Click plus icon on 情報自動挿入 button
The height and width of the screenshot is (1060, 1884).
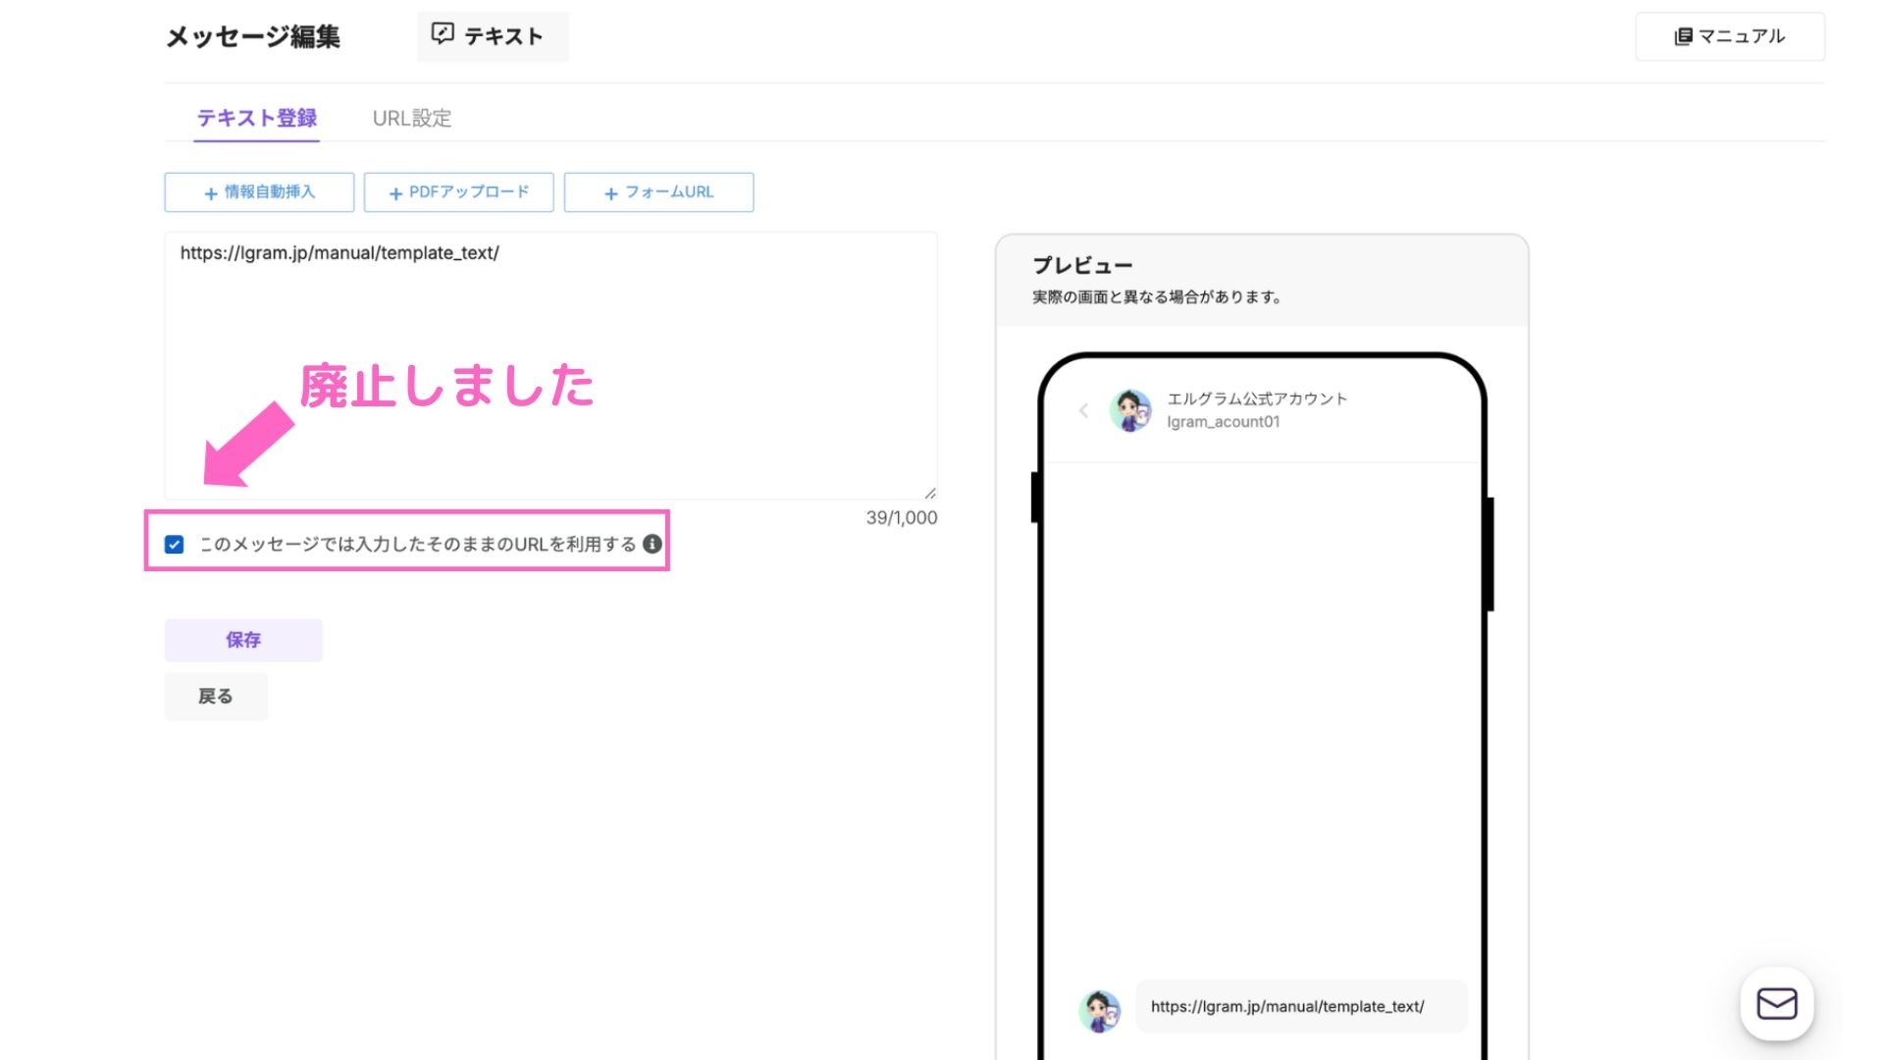pos(210,193)
